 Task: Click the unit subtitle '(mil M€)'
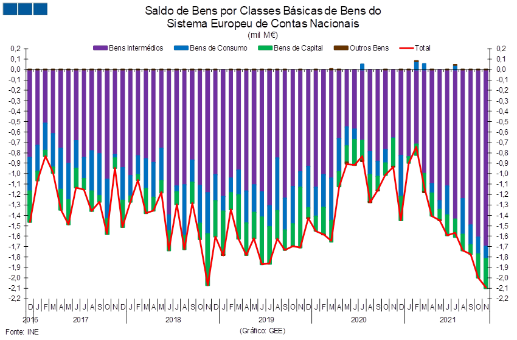[x=263, y=35]
